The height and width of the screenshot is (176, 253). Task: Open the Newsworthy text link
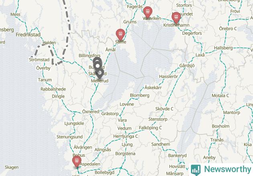pyautogui.click(x=228, y=169)
